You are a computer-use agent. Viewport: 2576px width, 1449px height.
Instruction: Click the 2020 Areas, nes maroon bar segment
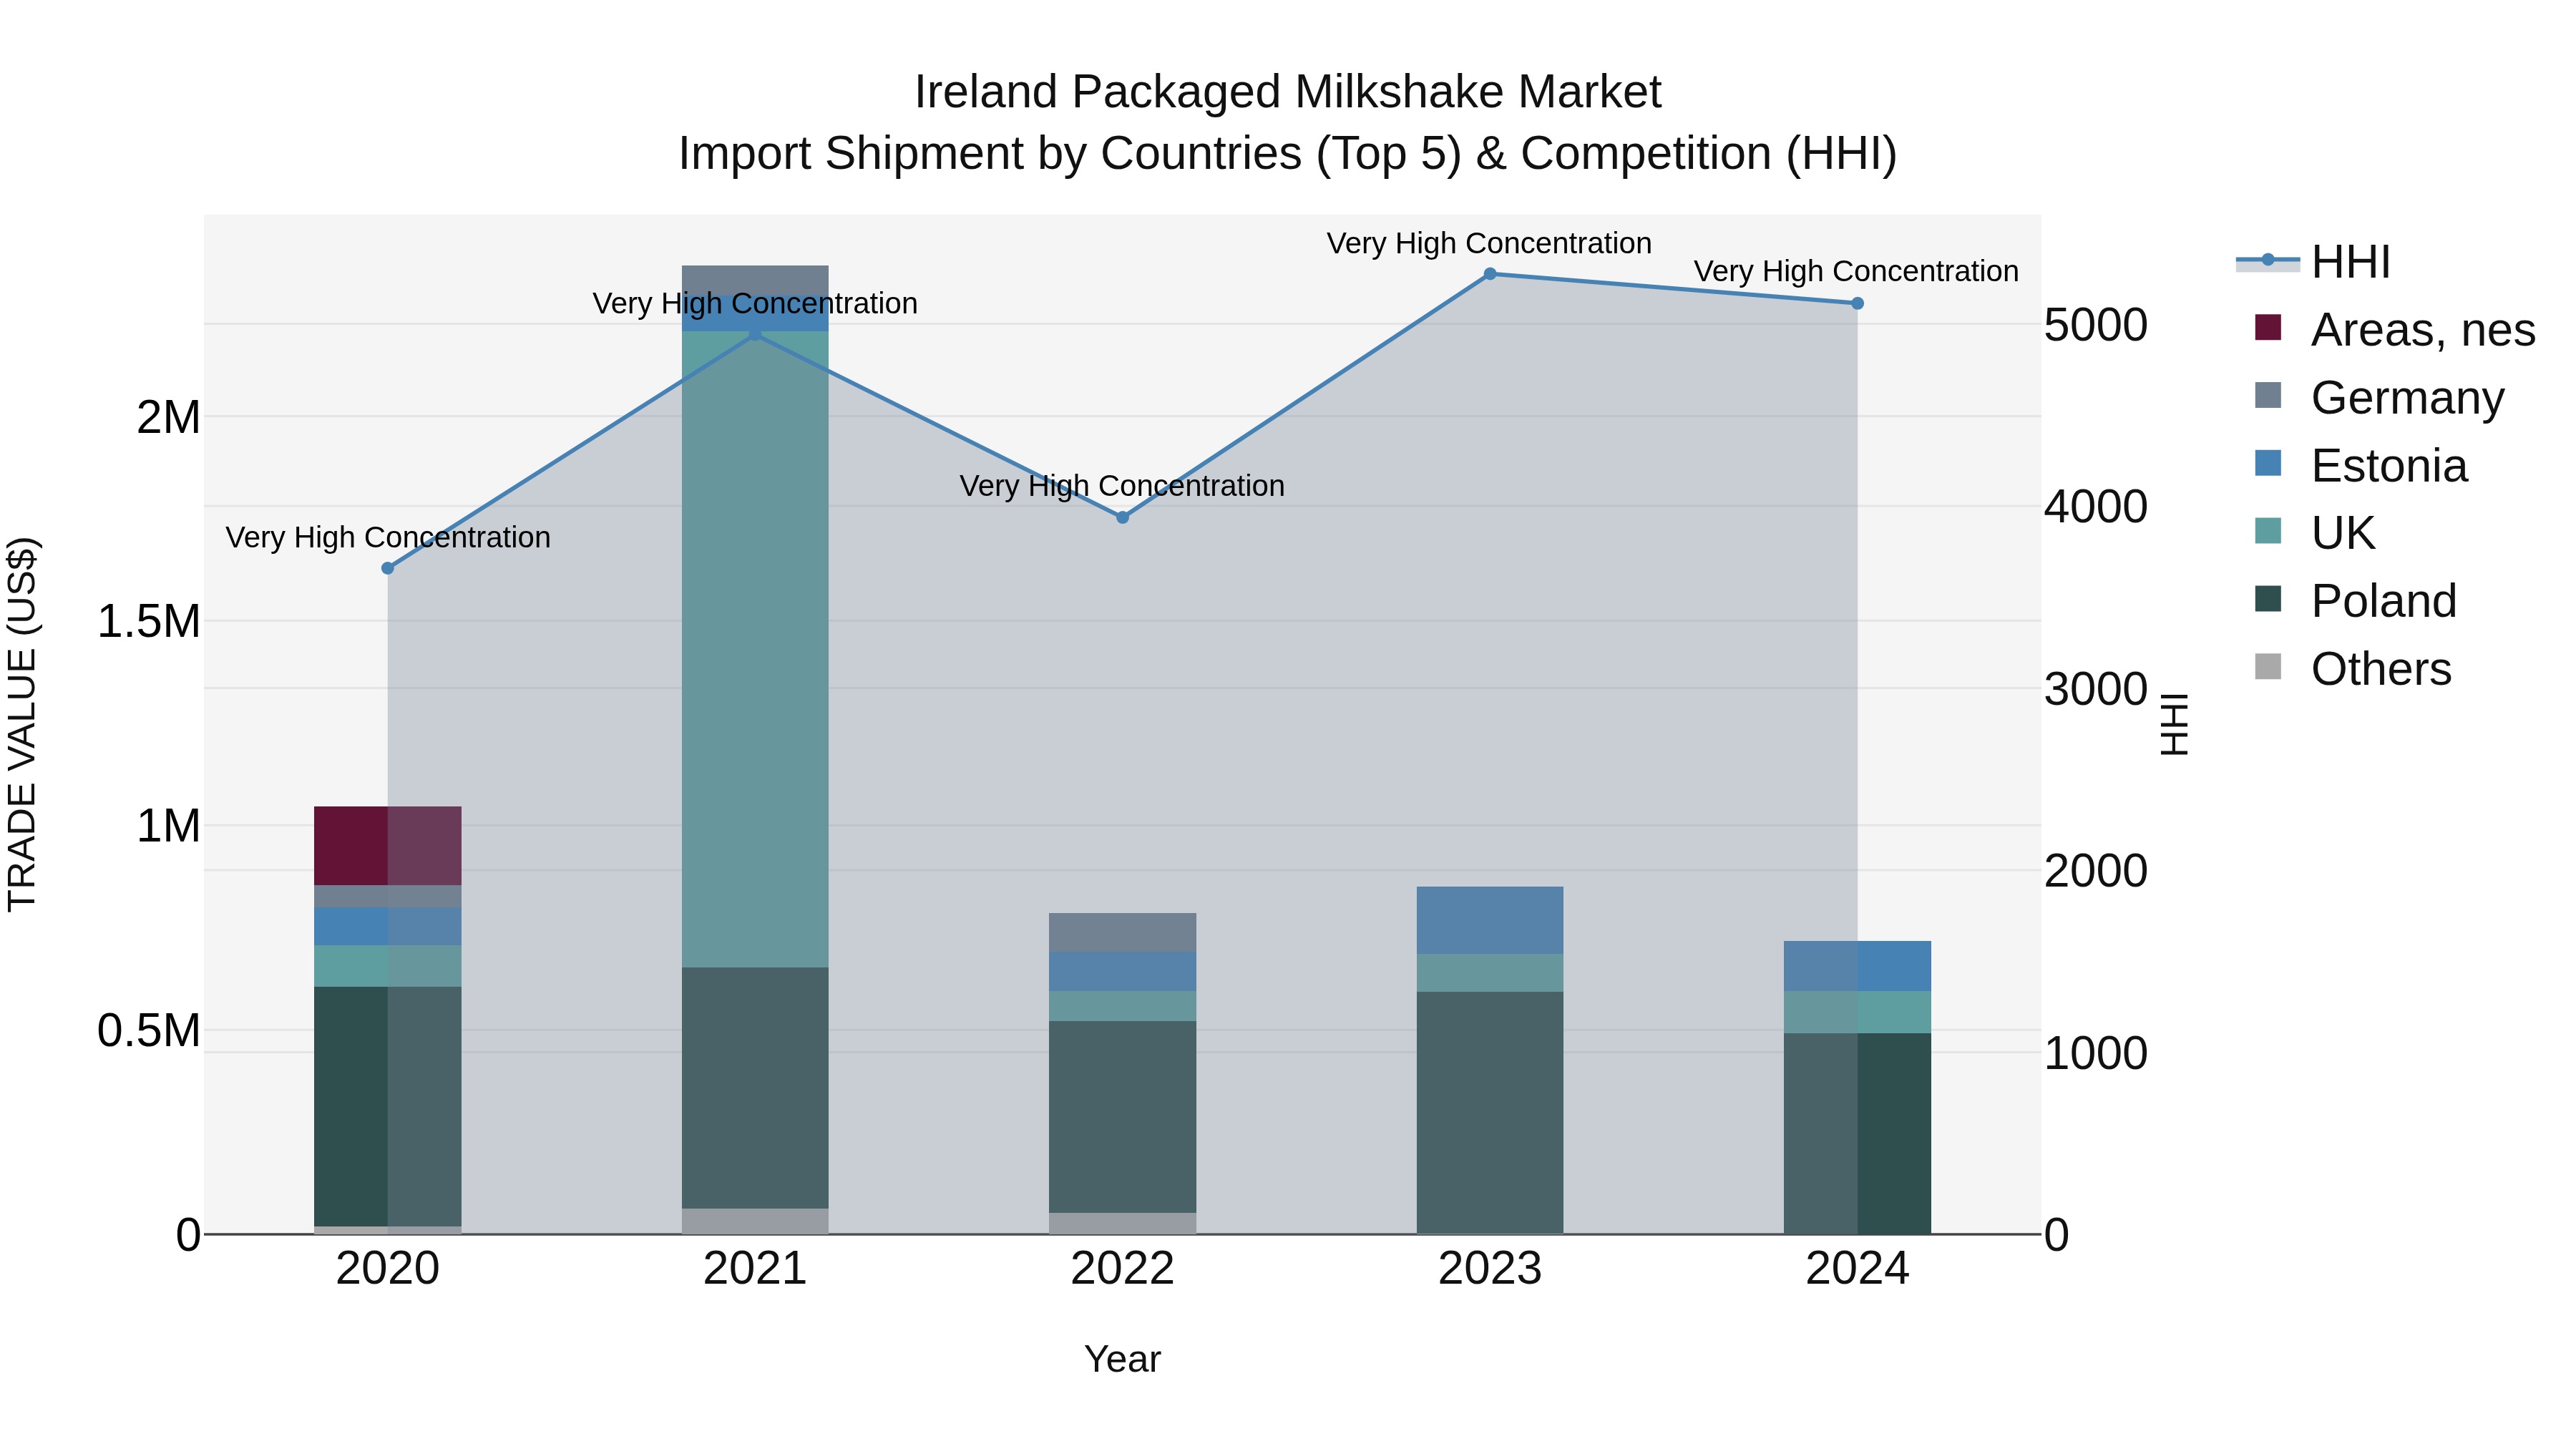[x=388, y=846]
